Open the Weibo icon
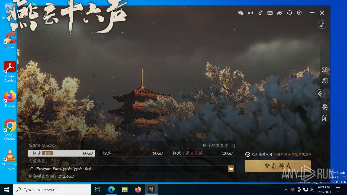This screenshot has width=347, height=195. tap(280, 13)
